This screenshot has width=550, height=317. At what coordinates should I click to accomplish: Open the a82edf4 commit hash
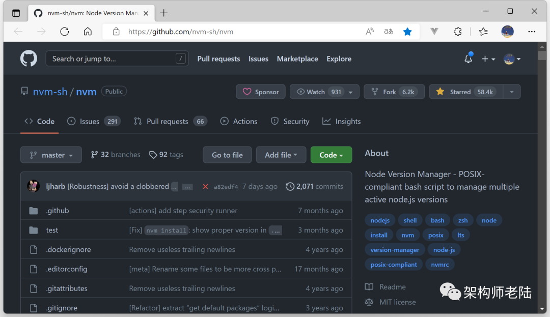pos(226,187)
